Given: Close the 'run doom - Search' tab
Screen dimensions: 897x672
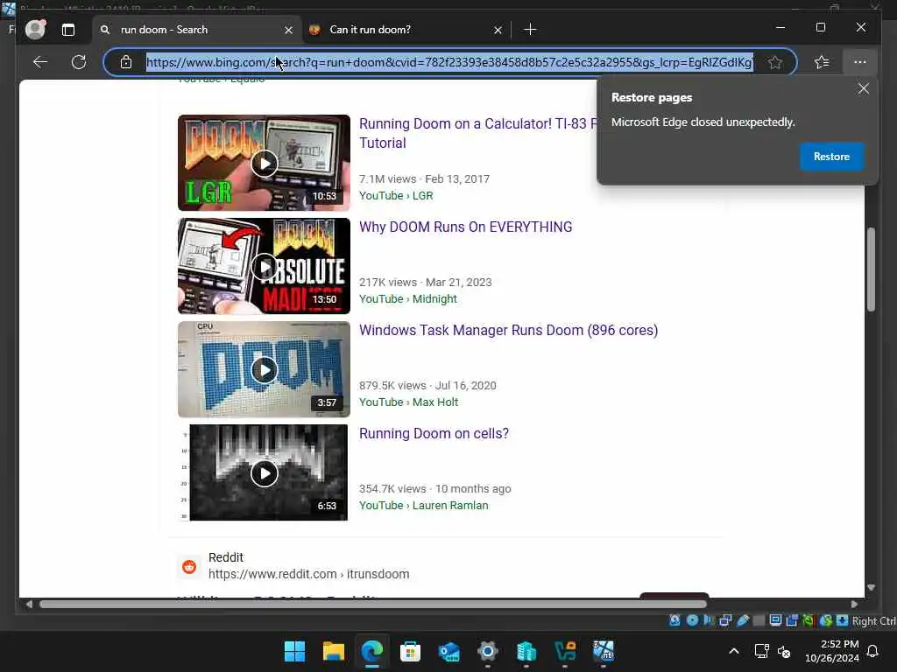Looking at the screenshot, I should [x=289, y=30].
